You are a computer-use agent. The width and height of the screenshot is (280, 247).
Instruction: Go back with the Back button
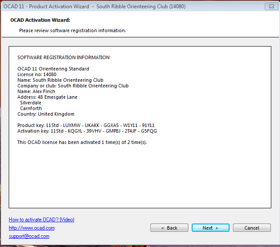169,228
